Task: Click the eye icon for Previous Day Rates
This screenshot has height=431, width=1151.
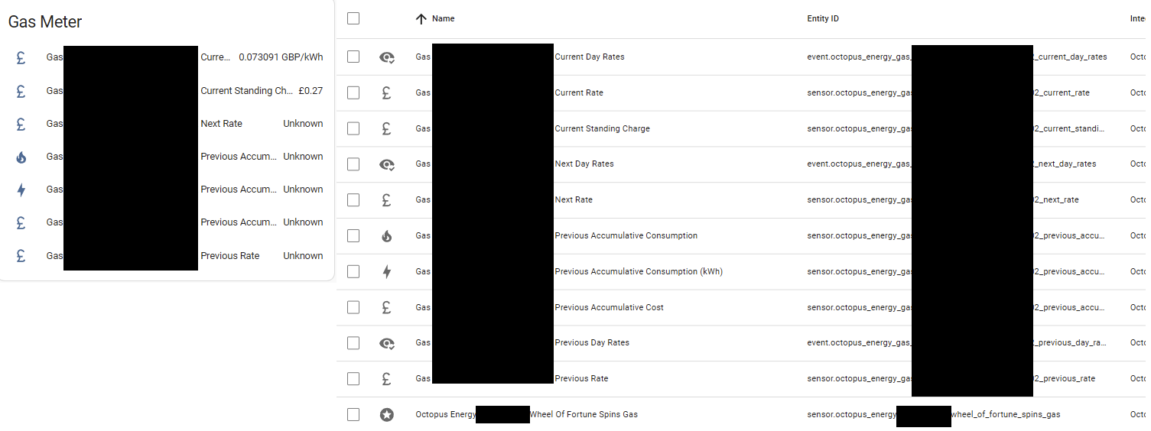Action: coord(387,343)
